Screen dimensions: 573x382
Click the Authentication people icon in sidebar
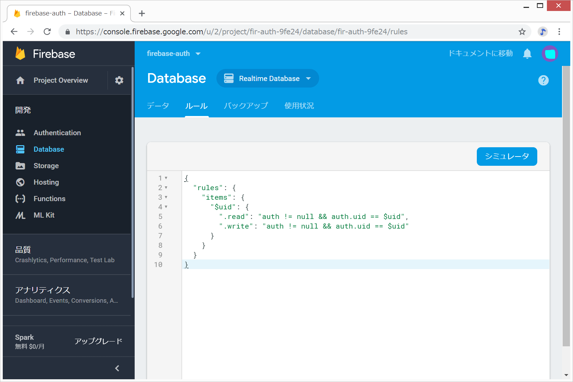(20, 133)
